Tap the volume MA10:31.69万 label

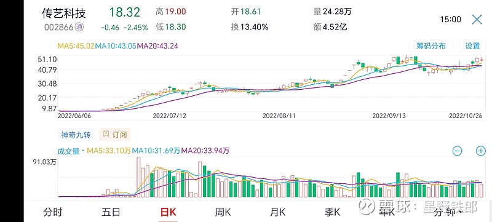(x=156, y=151)
